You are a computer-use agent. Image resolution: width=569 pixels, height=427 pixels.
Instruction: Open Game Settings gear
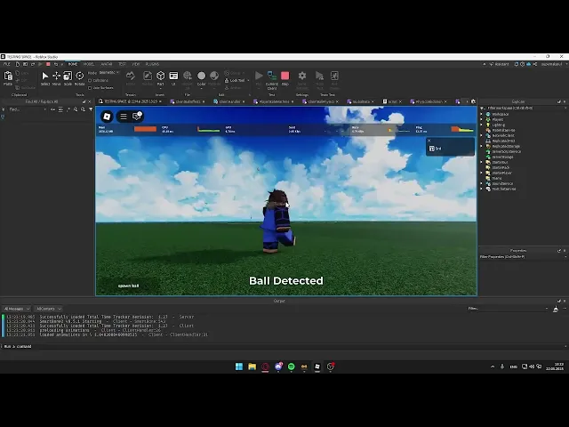(x=302, y=76)
